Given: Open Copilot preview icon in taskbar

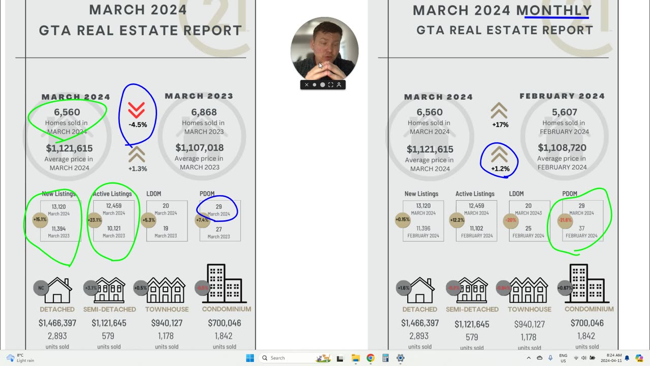Looking at the screenshot, I should tap(639, 358).
